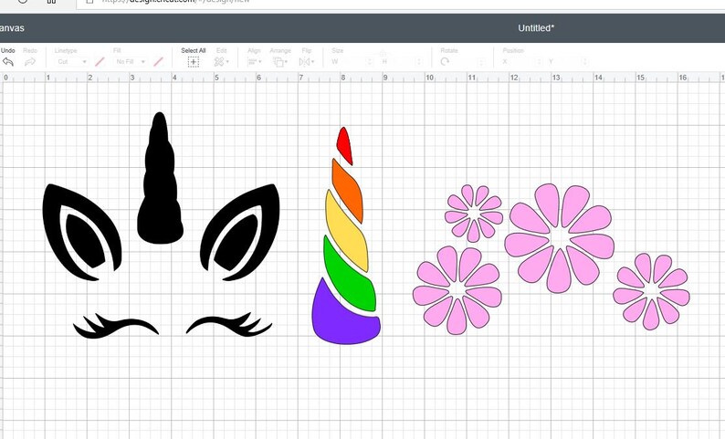
Task: Adjust the width W stepper arrows
Action: (369, 61)
